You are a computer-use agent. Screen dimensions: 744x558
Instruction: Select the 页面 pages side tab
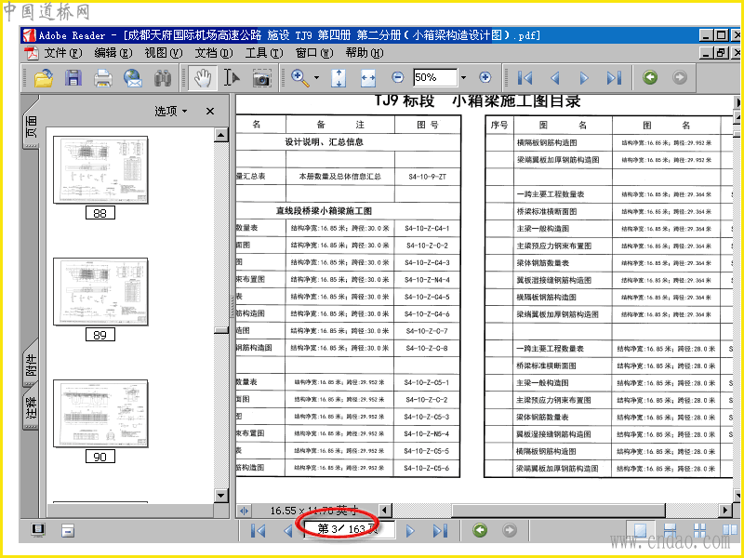point(31,126)
